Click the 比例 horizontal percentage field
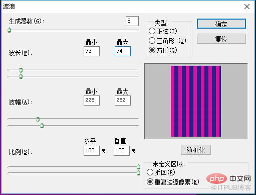The height and width of the screenshot is (195, 256). (92, 151)
